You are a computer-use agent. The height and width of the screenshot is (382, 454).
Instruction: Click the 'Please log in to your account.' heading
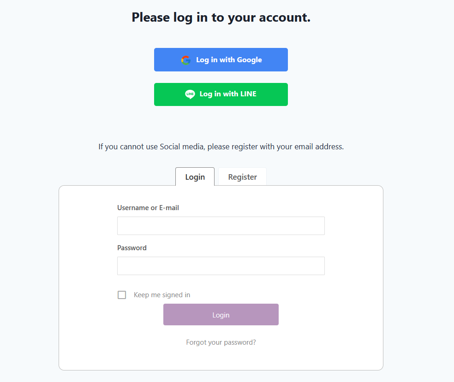tap(221, 18)
